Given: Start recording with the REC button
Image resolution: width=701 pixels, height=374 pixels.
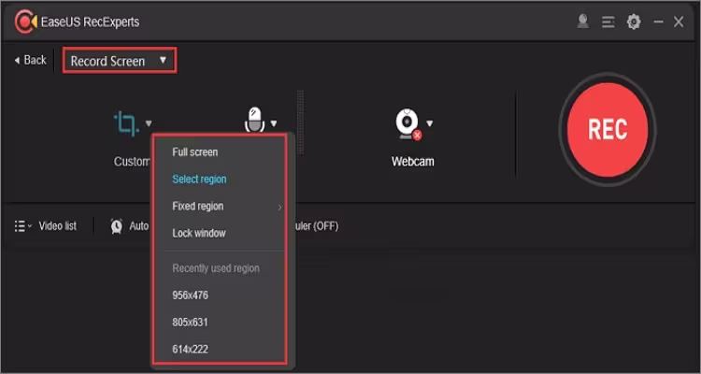Looking at the screenshot, I should pyautogui.click(x=608, y=130).
